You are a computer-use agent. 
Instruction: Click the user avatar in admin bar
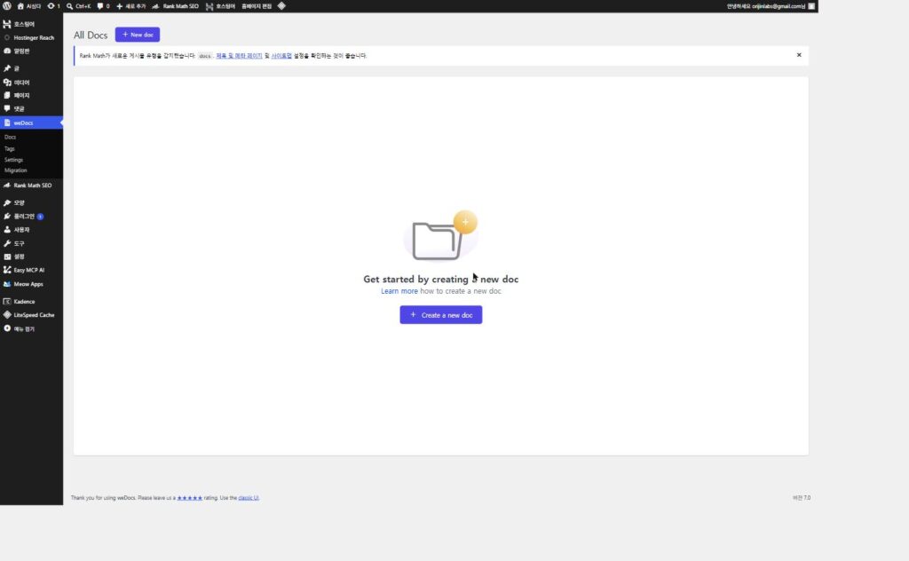click(811, 6)
